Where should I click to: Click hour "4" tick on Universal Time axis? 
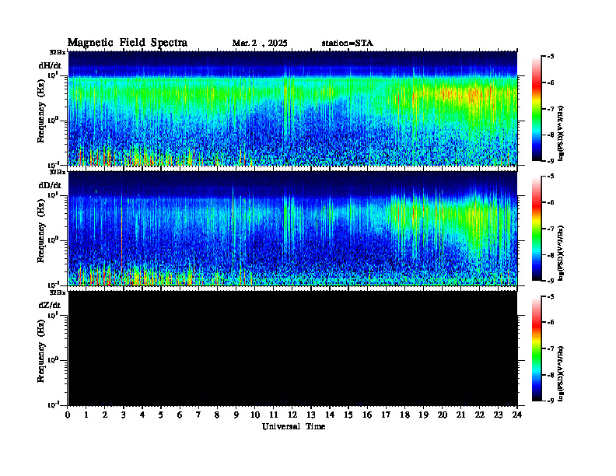pyautogui.click(x=142, y=415)
